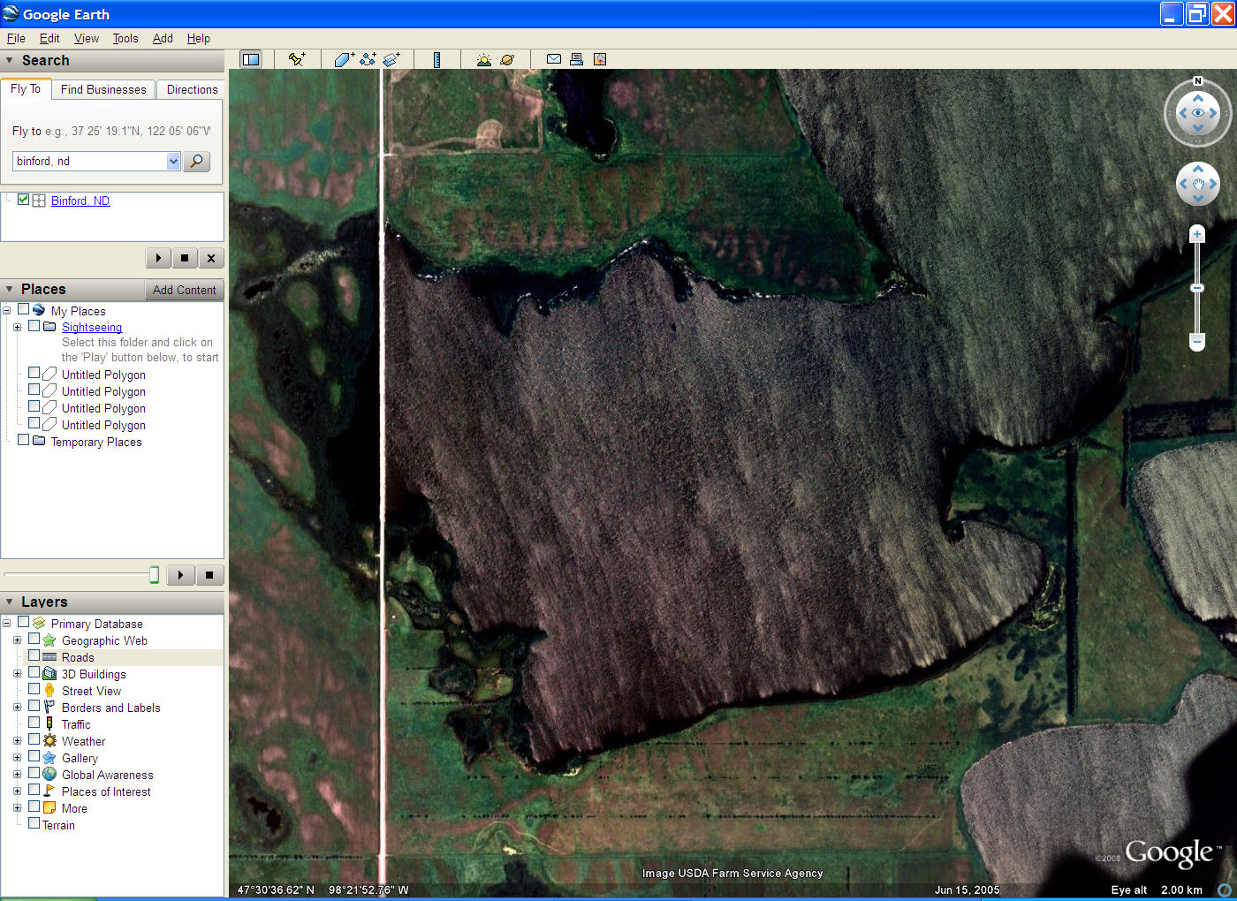Expand the Geographic Web layer

click(x=17, y=640)
